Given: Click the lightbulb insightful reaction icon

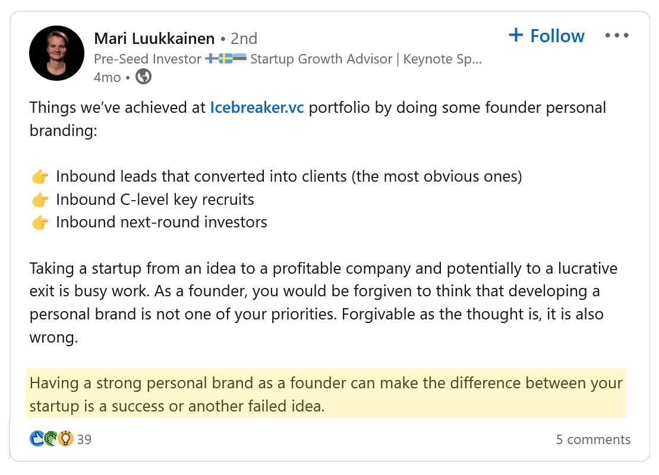Looking at the screenshot, I should [x=65, y=439].
